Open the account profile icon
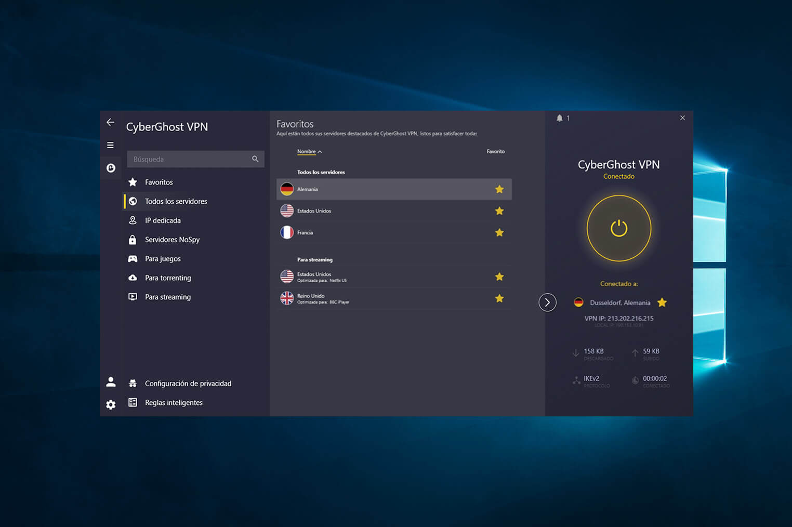This screenshot has height=527, width=792. coord(111,382)
